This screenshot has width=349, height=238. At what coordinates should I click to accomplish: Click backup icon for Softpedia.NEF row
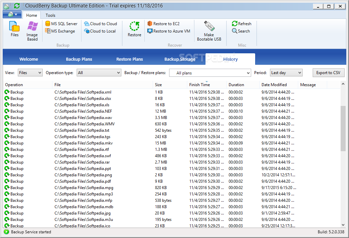[x=7, y=111]
